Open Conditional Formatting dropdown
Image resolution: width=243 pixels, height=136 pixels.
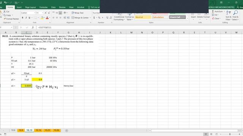(119, 17)
